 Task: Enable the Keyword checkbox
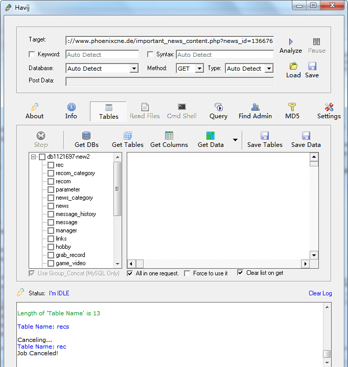click(x=32, y=54)
